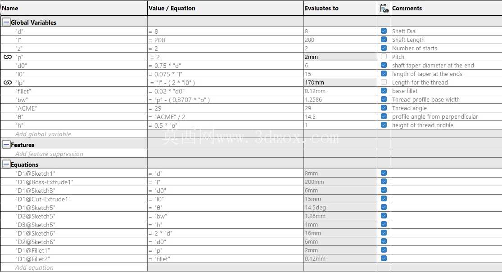Screen dimensions: 502x276
Task: Toggle checkbox for "D1@Boss-Extrude1" equation
Action: pyautogui.click(x=384, y=182)
